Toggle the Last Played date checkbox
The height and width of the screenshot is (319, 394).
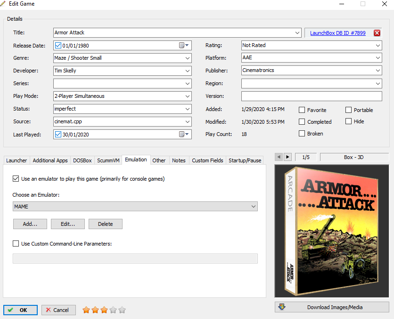[58, 134]
